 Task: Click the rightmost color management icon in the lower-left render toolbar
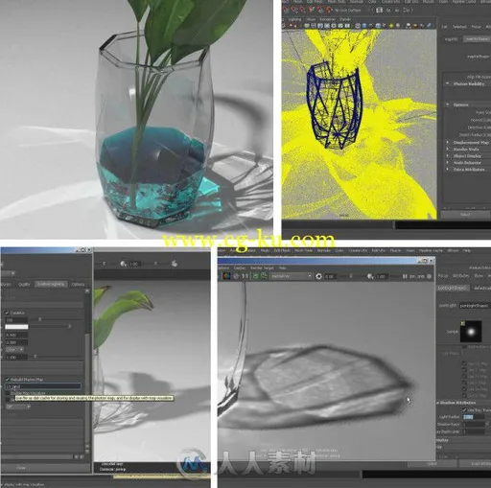point(175,264)
